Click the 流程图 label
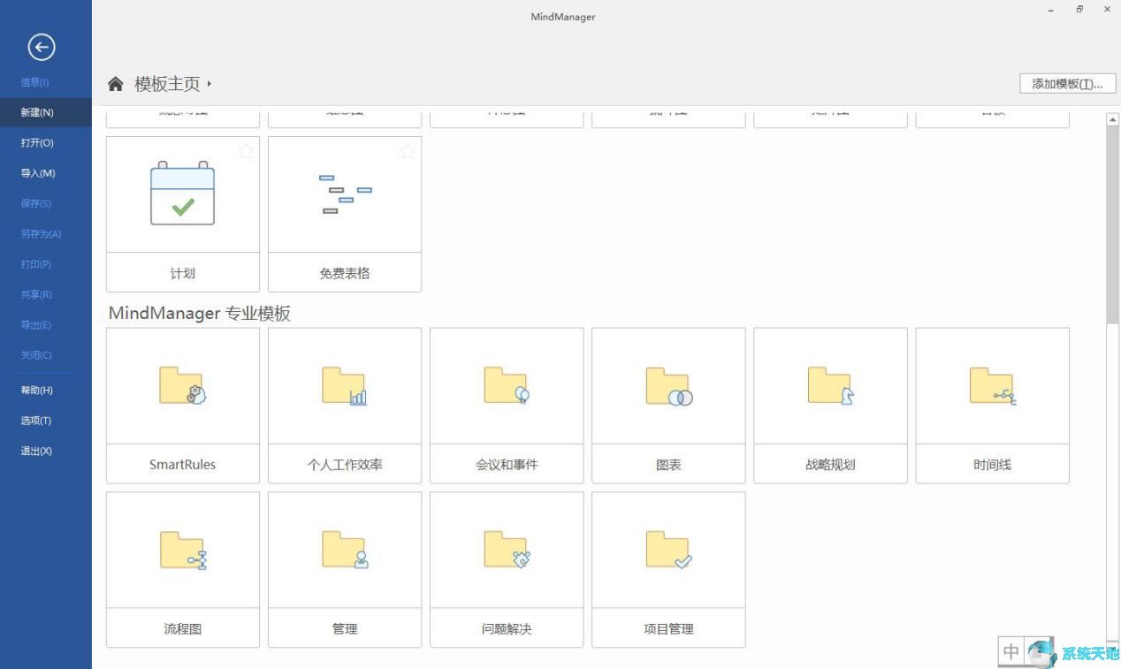The image size is (1121, 669). tap(183, 628)
